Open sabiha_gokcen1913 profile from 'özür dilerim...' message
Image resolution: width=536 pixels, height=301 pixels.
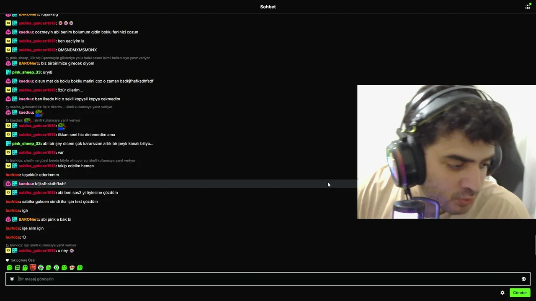[37, 90]
